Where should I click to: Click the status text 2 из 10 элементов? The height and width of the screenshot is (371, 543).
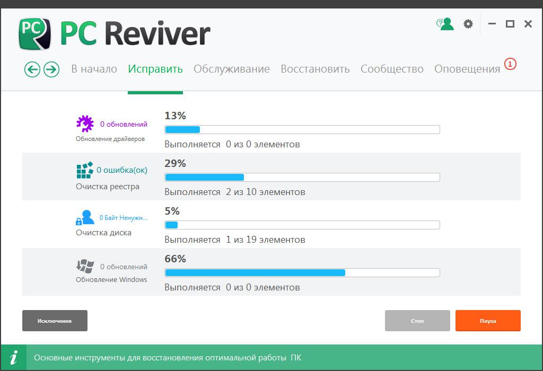point(266,192)
